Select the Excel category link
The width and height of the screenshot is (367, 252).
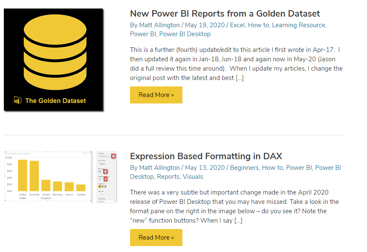pos(237,25)
